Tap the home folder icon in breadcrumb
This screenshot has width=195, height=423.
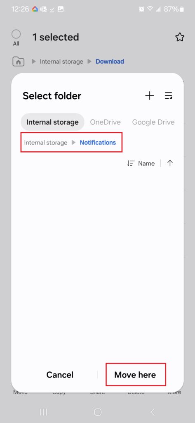coord(19,62)
